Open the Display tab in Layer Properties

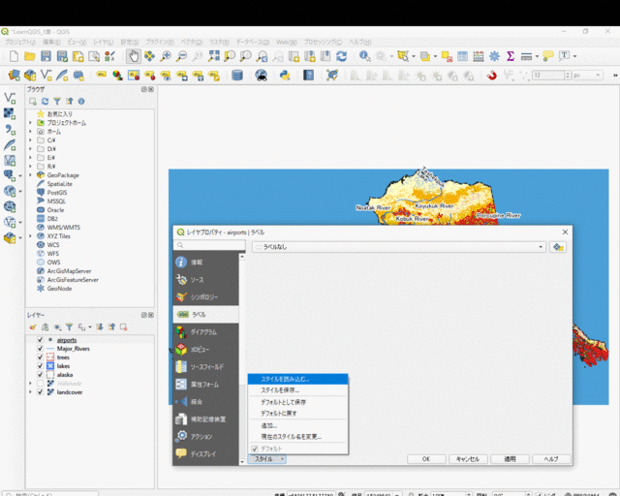205,453
